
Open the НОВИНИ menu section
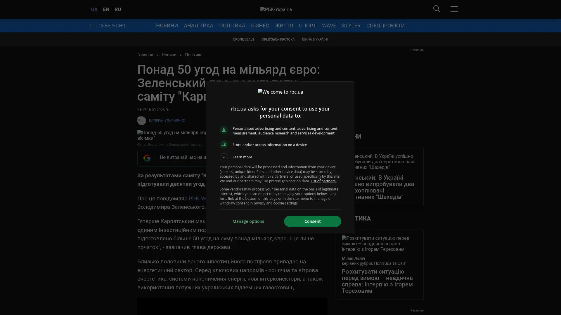[167, 26]
